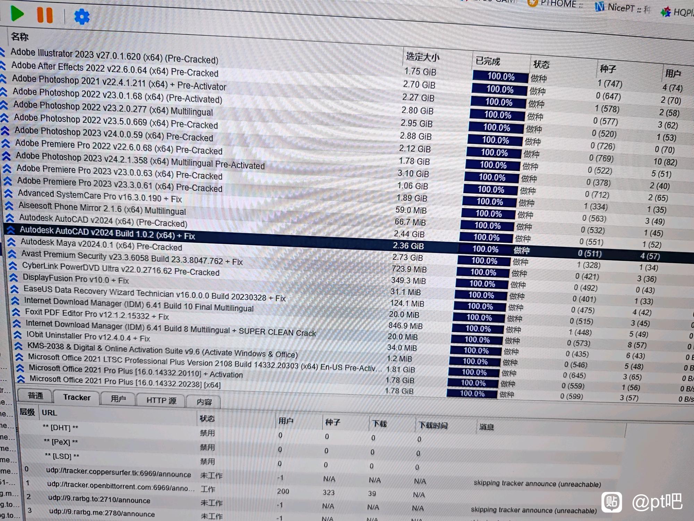Switch to the 内容 tab
The image size is (694, 521).
coord(204,402)
